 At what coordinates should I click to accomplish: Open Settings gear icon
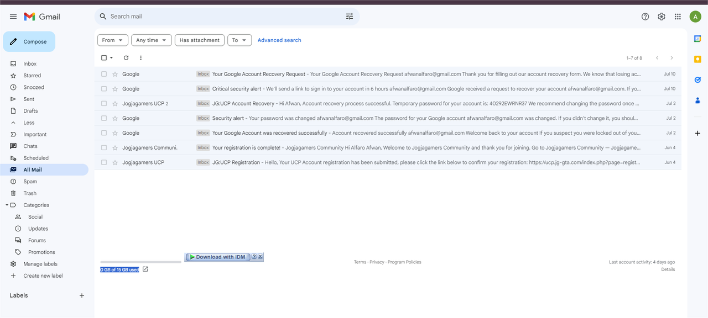click(662, 17)
